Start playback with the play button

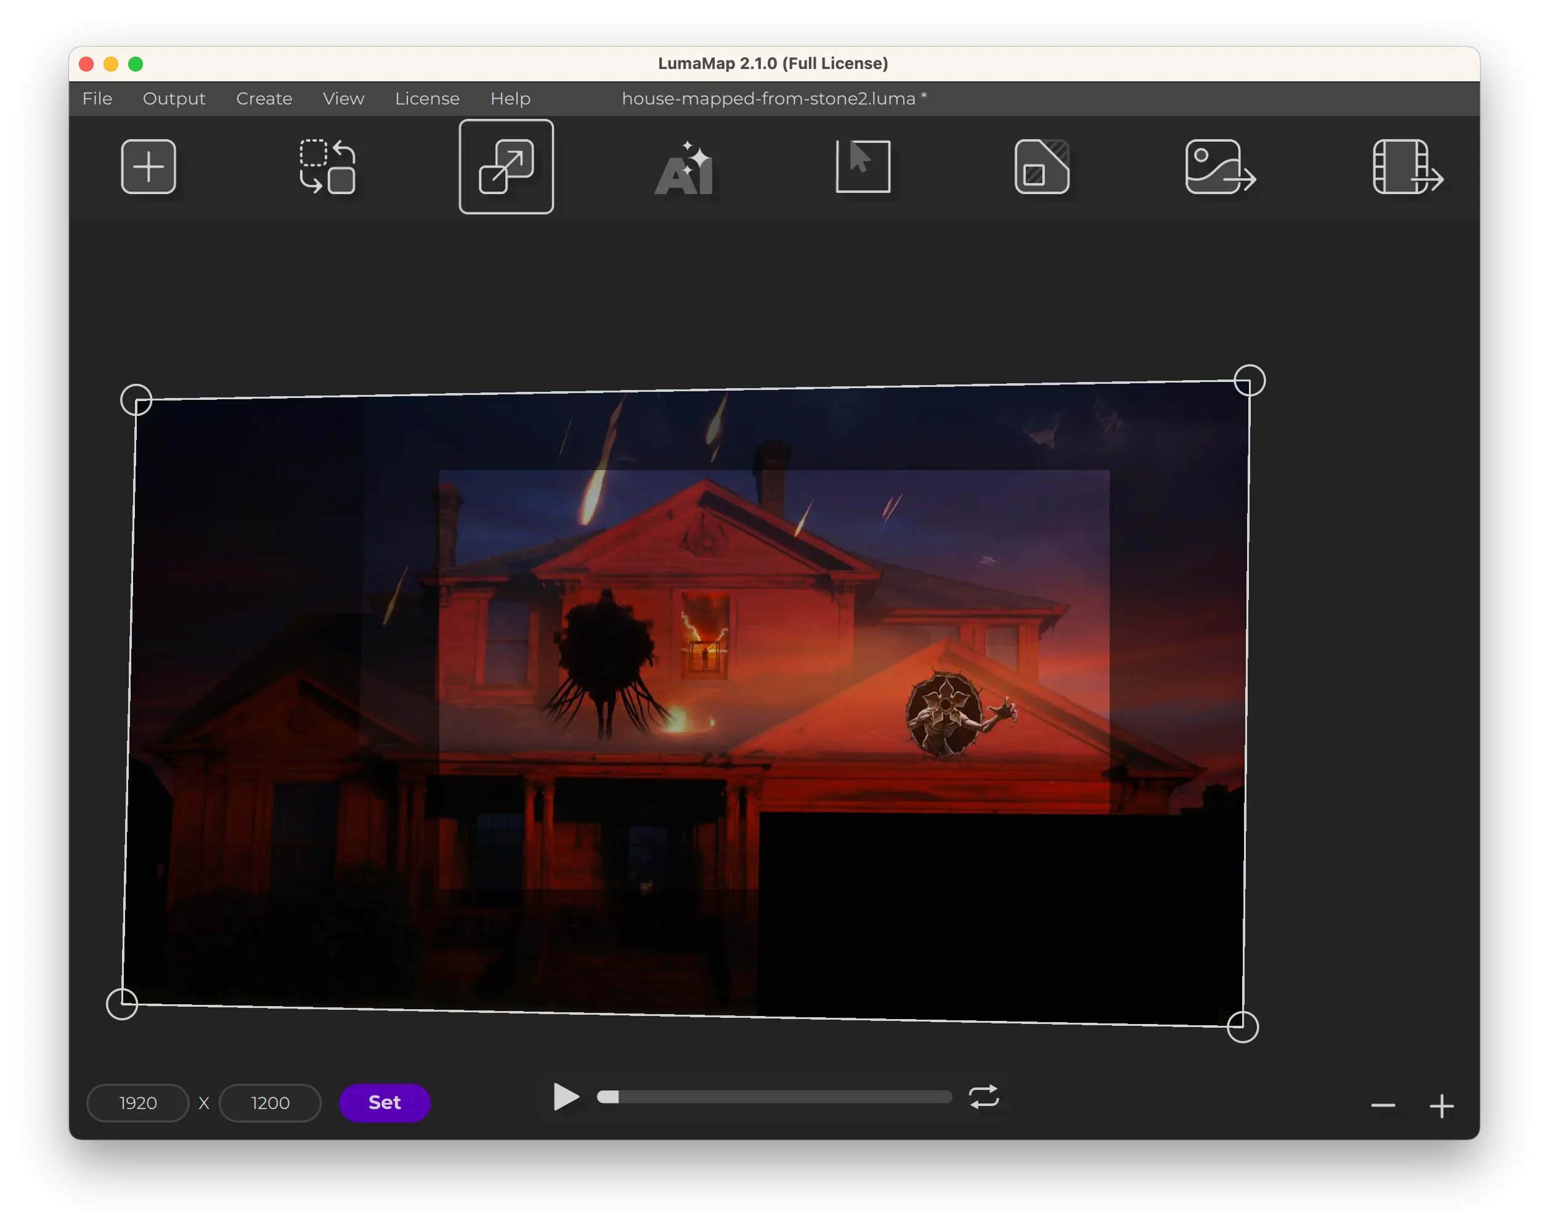[x=566, y=1097]
